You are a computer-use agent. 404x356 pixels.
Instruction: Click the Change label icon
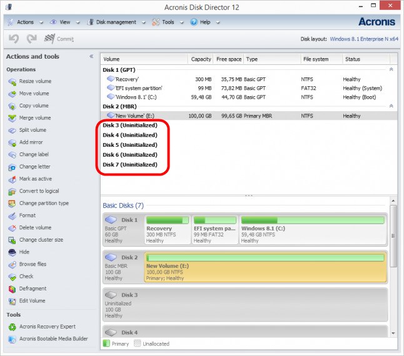pos(12,155)
